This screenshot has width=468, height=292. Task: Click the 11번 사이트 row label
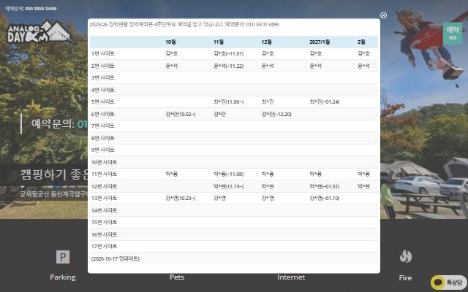[104, 174]
